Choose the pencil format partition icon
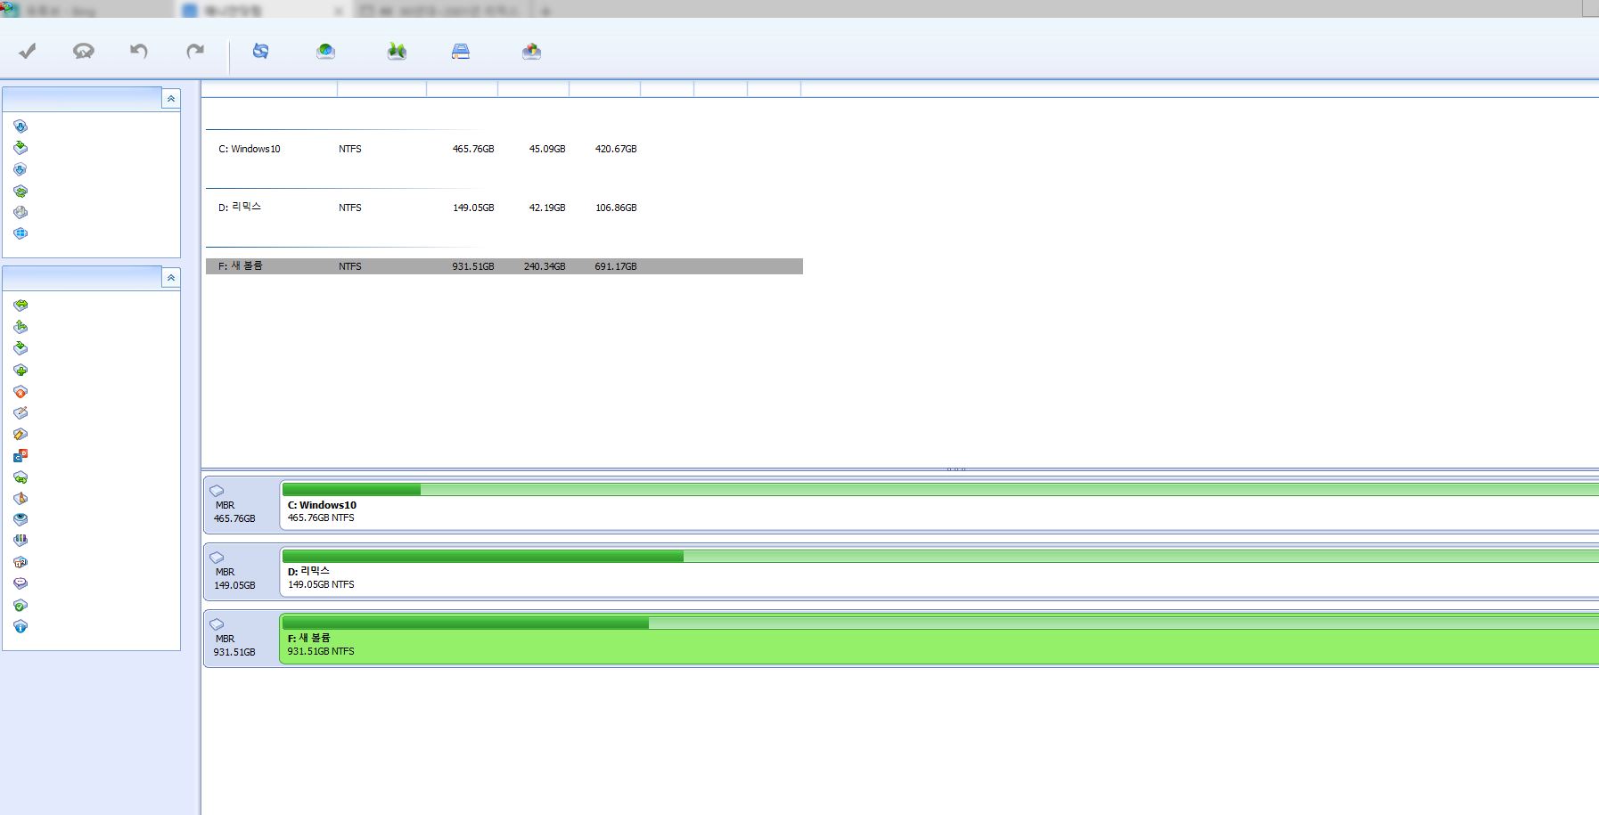Image resolution: width=1599 pixels, height=815 pixels. tap(20, 412)
